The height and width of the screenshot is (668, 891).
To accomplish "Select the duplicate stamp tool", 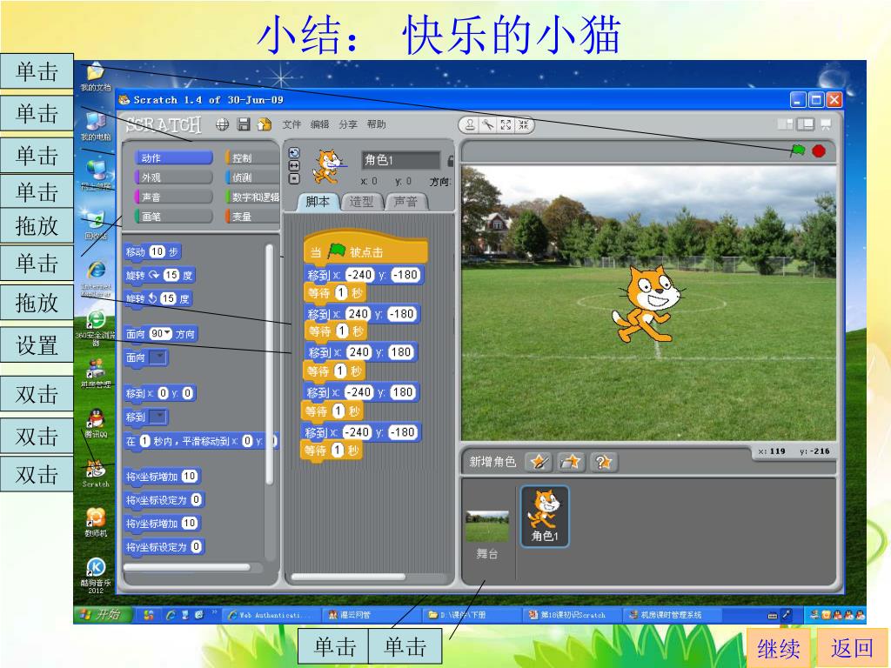I will [x=470, y=125].
